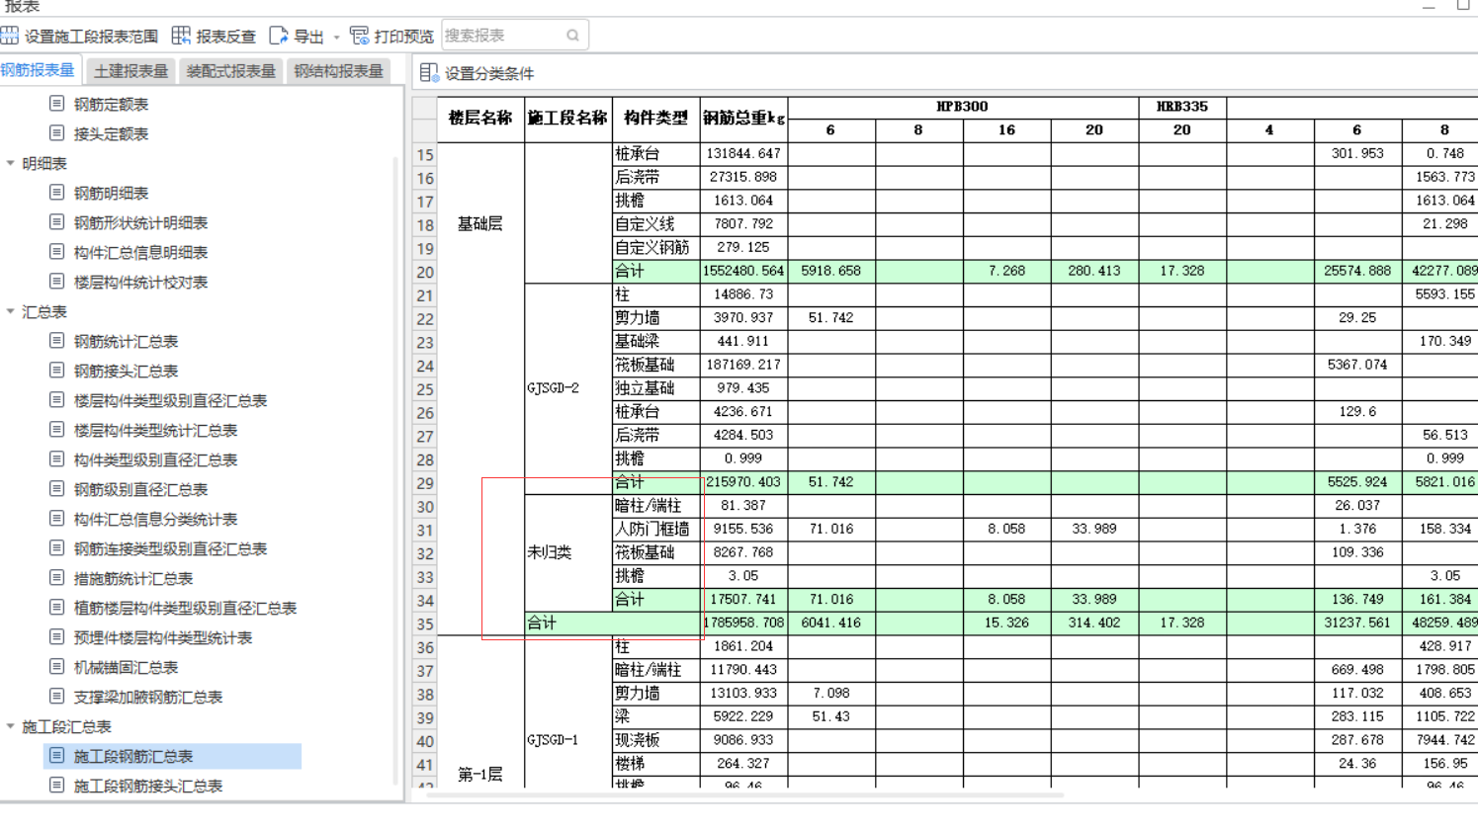The width and height of the screenshot is (1478, 832).
Task: Click the 植筋楼层构件类型级别直径汇总表 report icon
Action: (x=56, y=608)
